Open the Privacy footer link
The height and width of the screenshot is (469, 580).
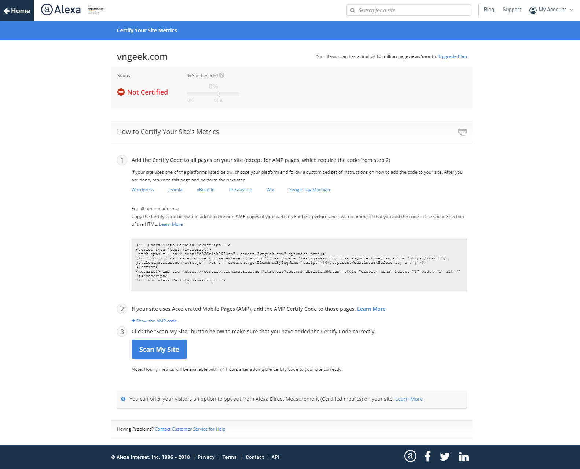pyautogui.click(x=206, y=457)
